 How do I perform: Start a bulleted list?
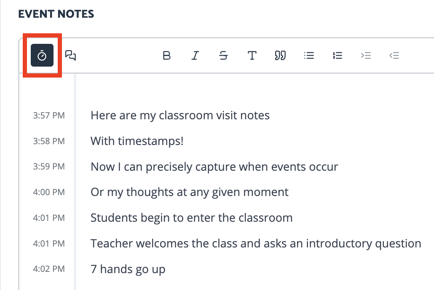309,56
